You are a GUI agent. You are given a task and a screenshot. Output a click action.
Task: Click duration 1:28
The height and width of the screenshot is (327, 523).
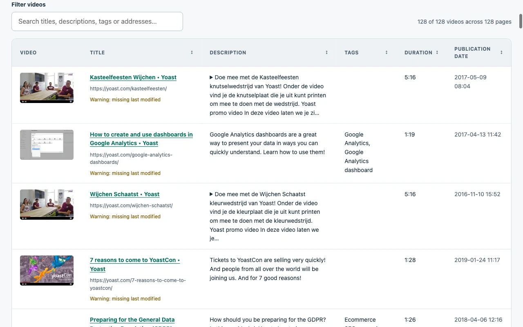coord(410,260)
